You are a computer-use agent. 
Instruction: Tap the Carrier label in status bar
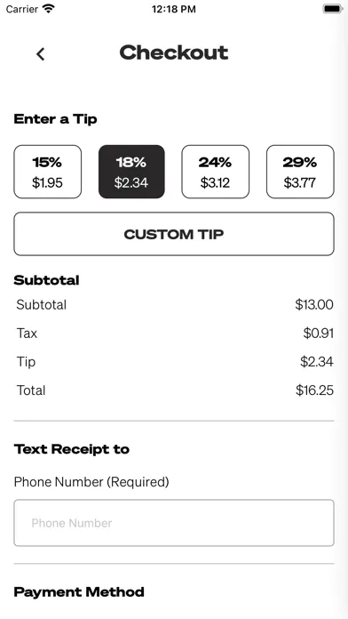(22, 9)
